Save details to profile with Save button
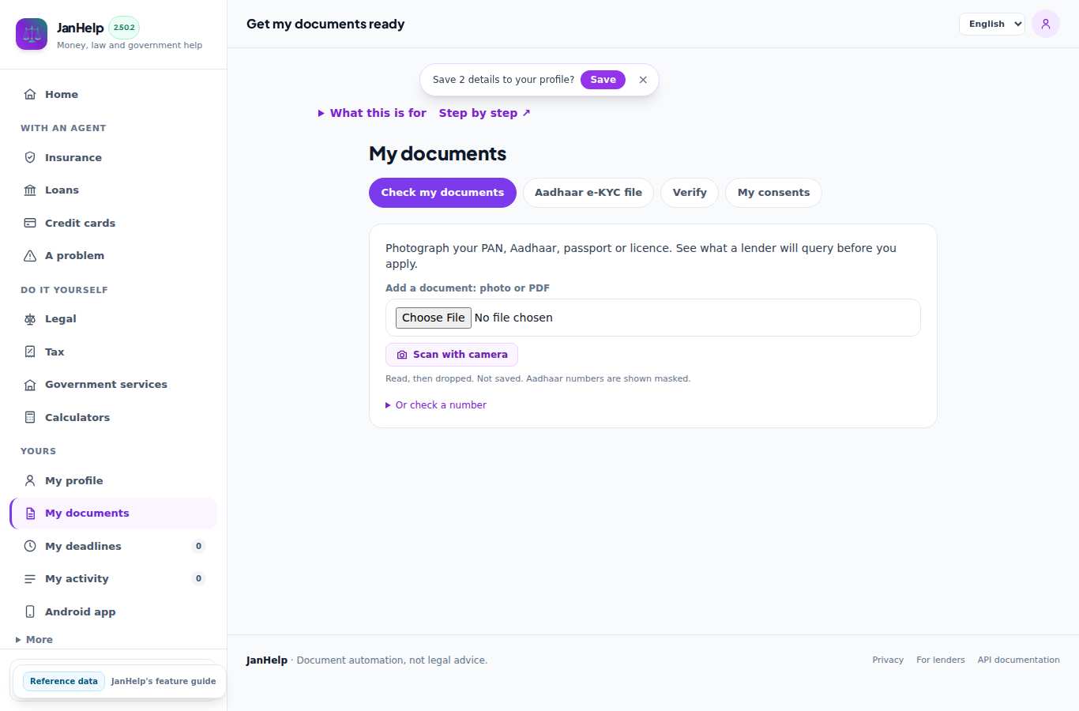 [x=603, y=80]
